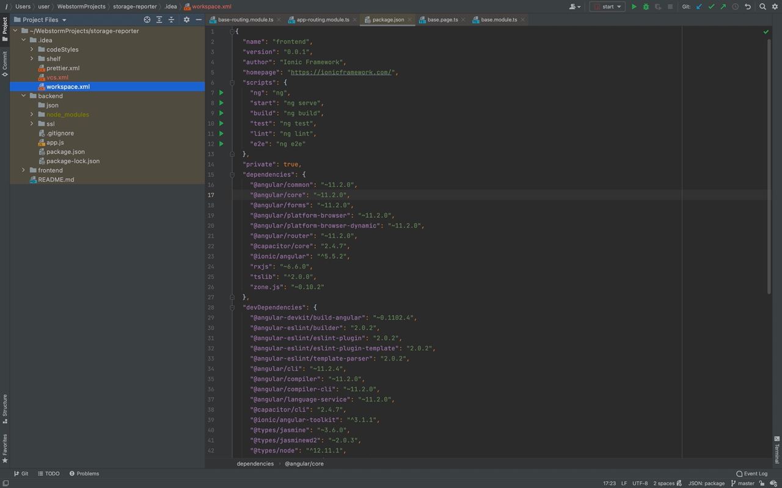The width and height of the screenshot is (782, 488).
Task: Open the Event Log button
Action: [x=752, y=473]
